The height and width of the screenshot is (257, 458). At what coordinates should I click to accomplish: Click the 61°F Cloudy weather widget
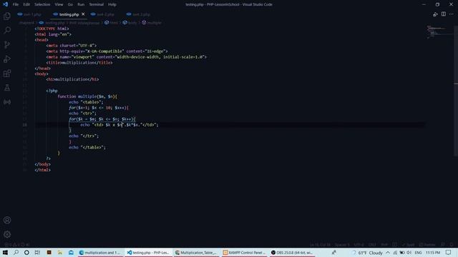[367, 253]
